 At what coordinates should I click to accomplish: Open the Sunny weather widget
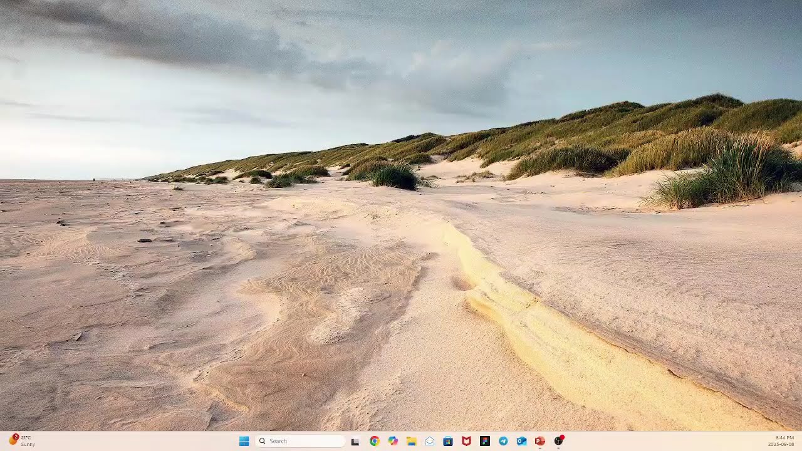[21, 441]
